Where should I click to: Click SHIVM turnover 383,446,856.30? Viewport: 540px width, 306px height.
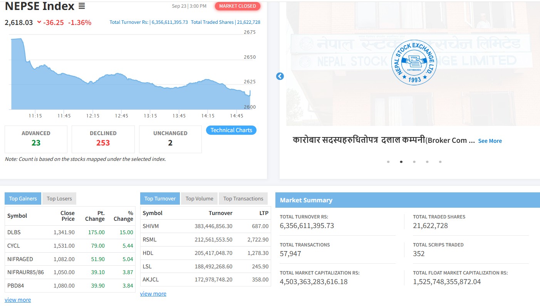pyautogui.click(x=213, y=226)
